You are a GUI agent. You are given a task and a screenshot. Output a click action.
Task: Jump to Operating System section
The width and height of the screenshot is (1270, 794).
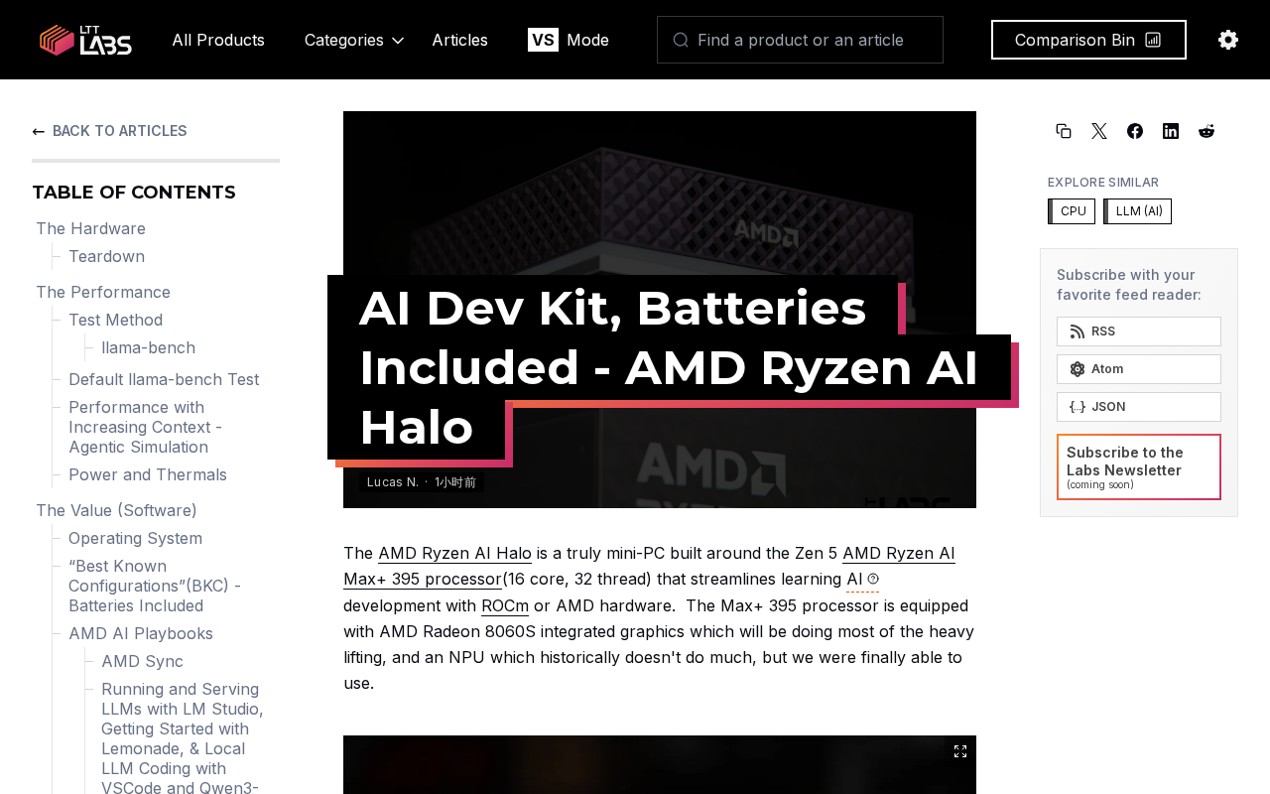[x=135, y=538]
